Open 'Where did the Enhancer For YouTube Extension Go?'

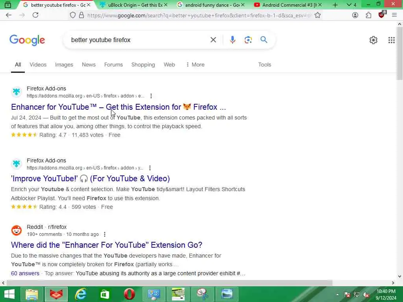(107, 245)
